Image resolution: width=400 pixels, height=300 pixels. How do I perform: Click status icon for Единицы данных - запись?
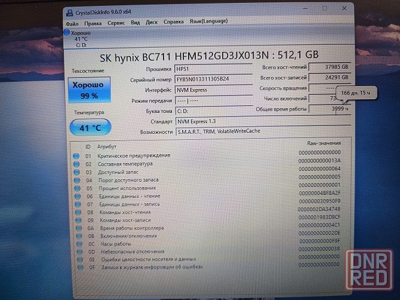coord(78,204)
